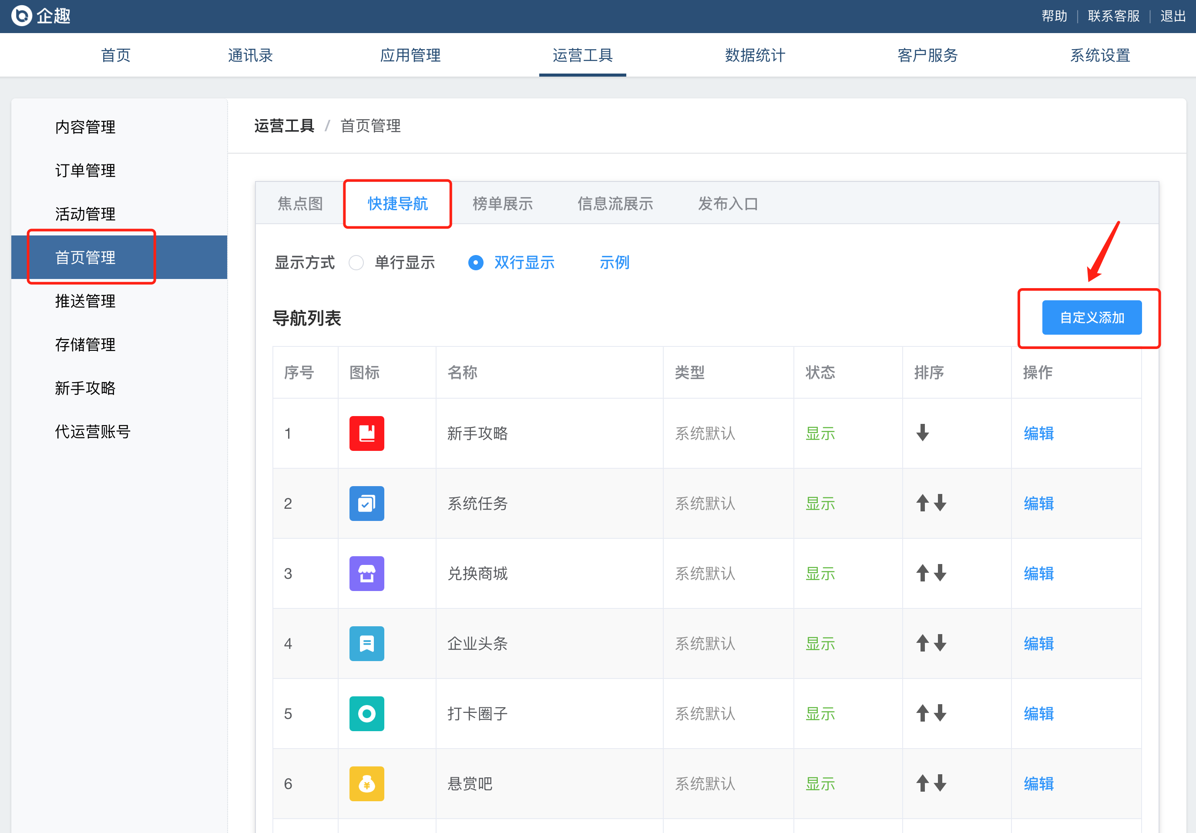Select the 双行显示 radio option

476,262
